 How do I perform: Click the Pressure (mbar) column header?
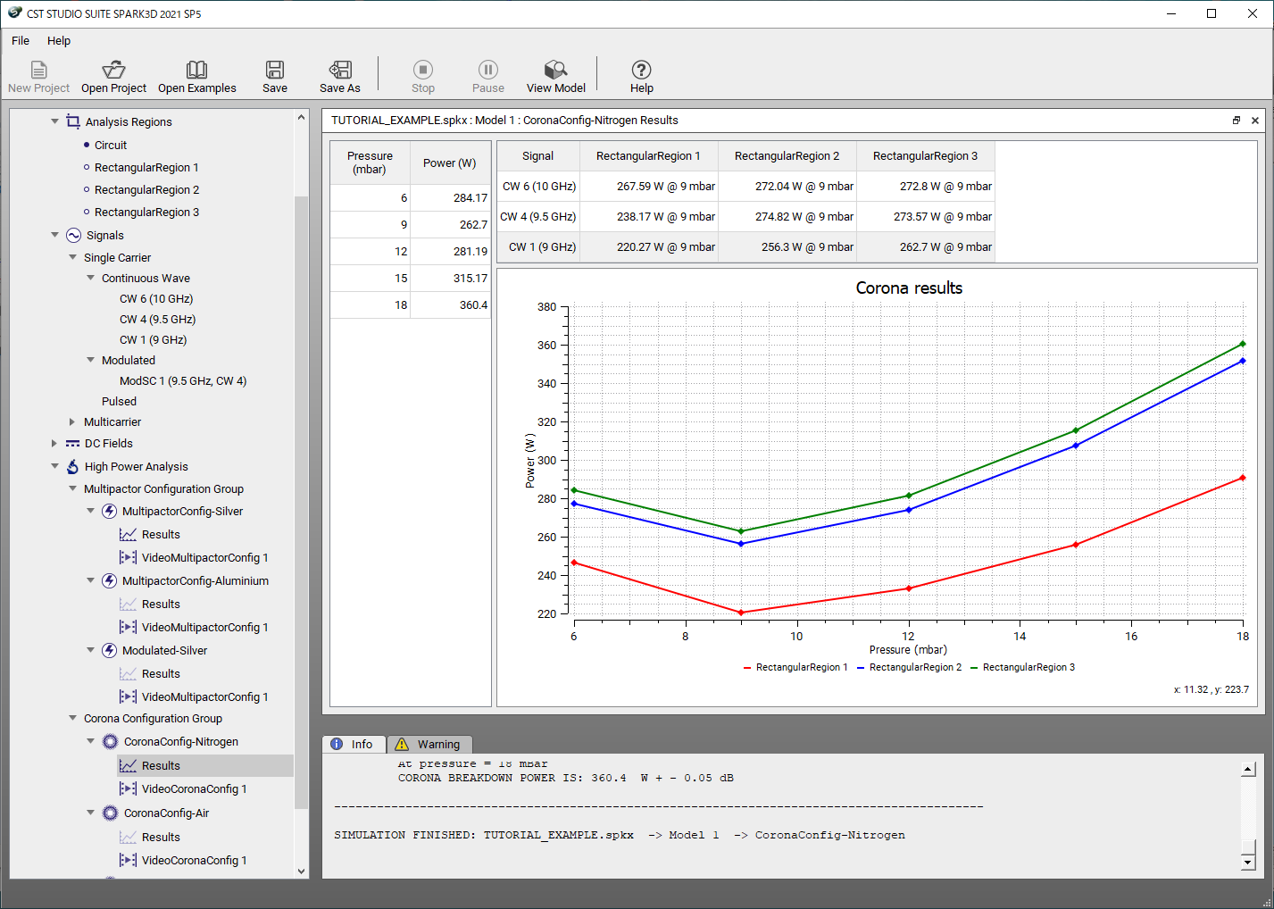point(370,163)
